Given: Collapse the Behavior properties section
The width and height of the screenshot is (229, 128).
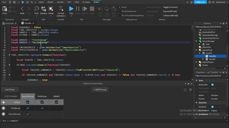Looking at the screenshot, I should (196, 103).
